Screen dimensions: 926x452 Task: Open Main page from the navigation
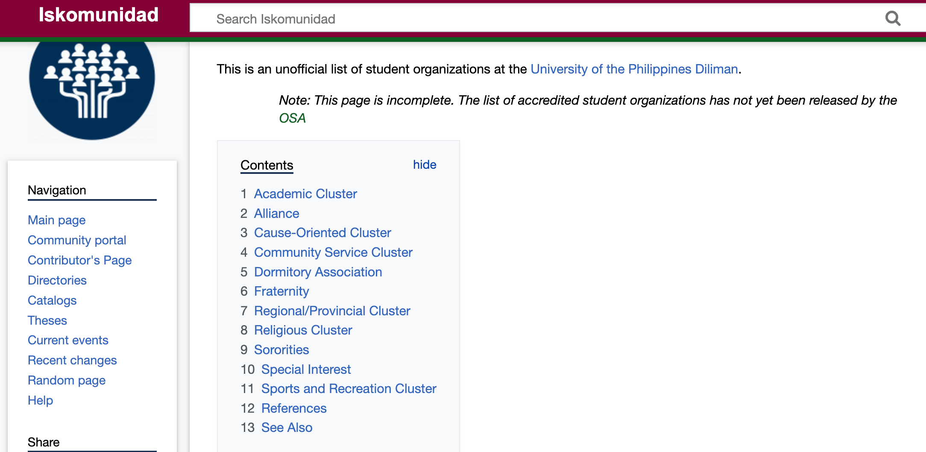click(56, 220)
